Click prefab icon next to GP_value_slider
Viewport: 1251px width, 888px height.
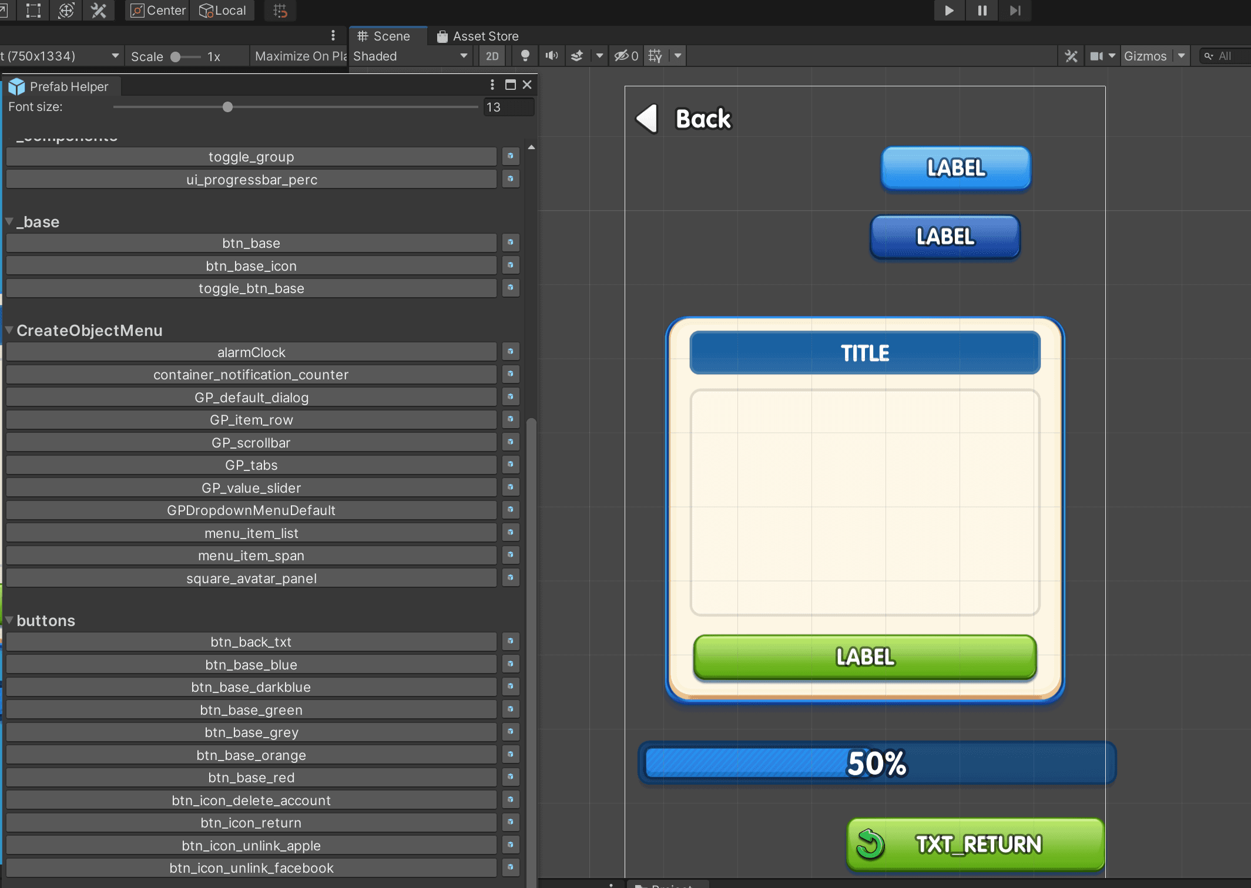coord(511,487)
